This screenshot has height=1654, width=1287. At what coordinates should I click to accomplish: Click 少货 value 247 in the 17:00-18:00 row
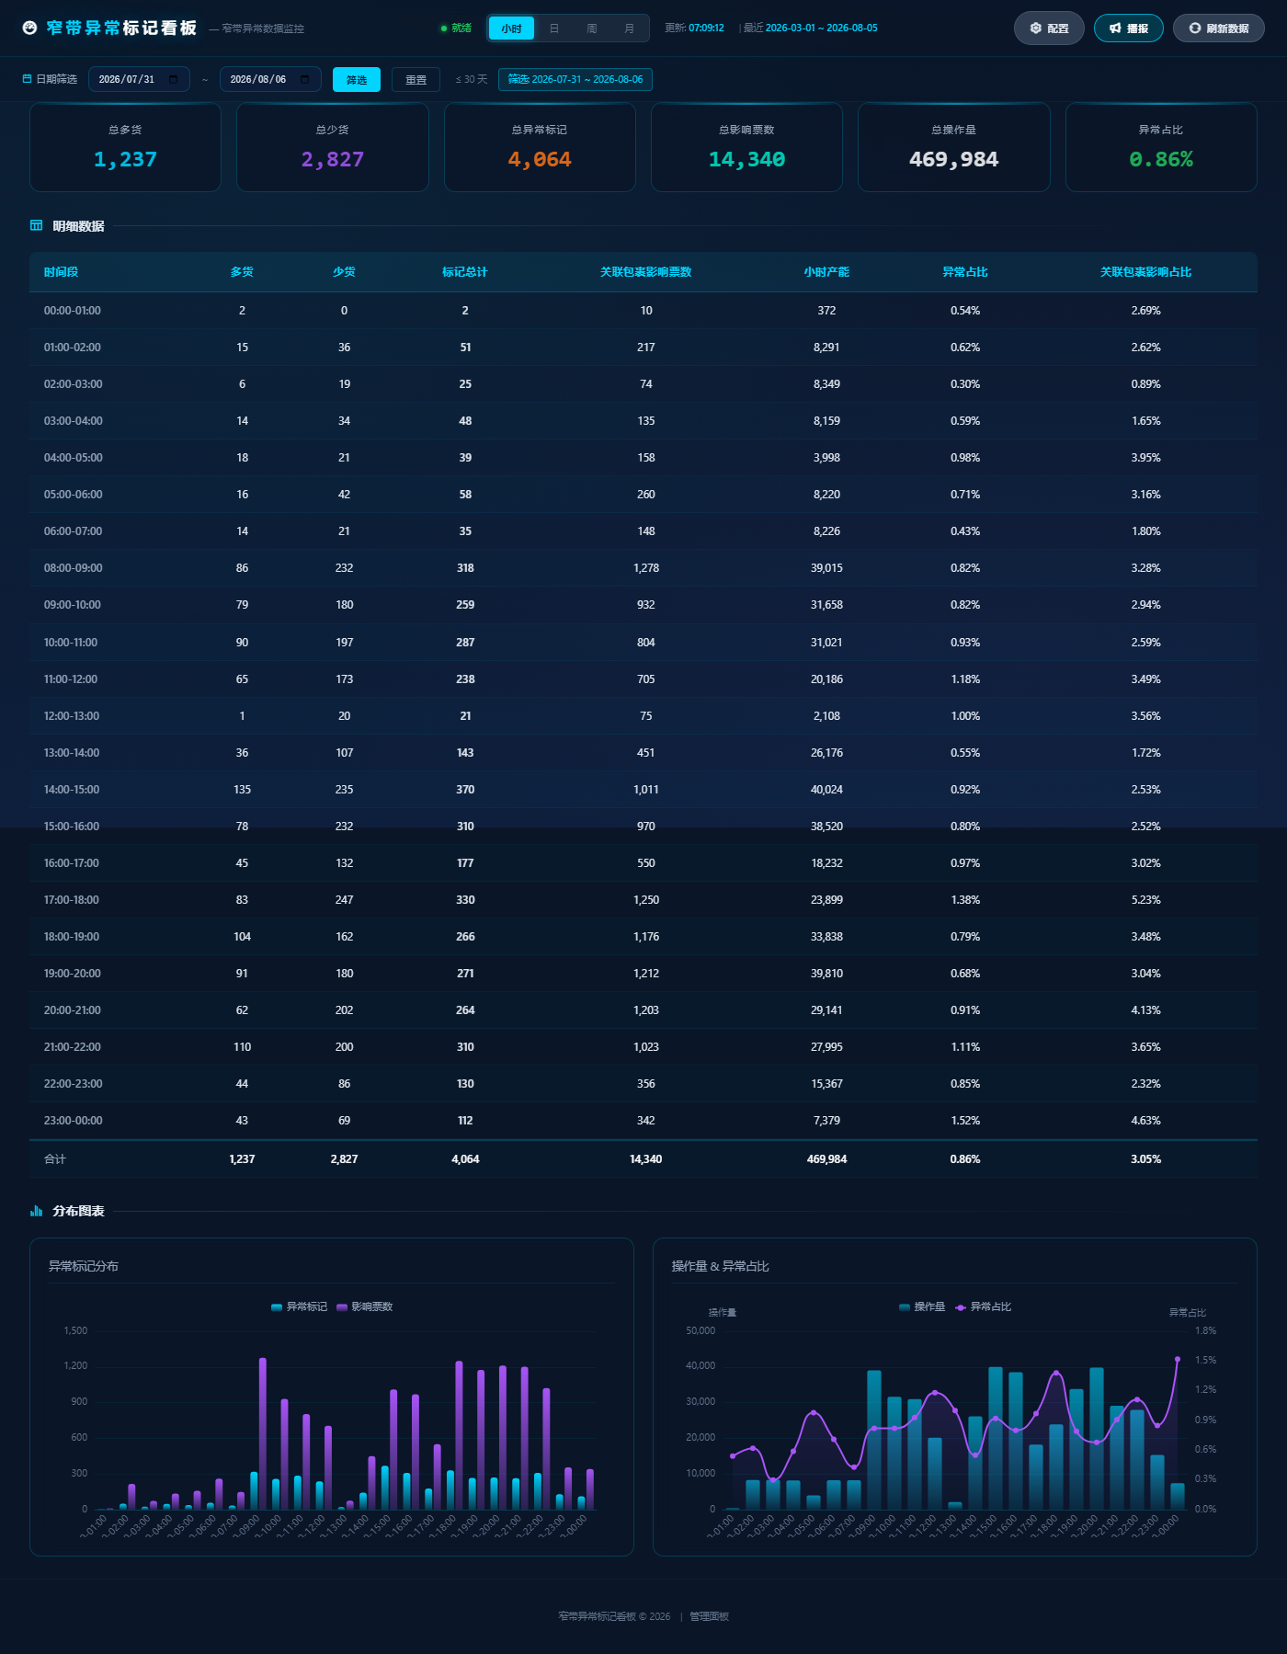344,900
